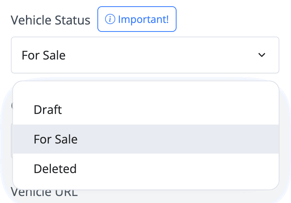The width and height of the screenshot is (291, 203).
Task: Choose the highlighted For Sale option
Action: click(146, 139)
